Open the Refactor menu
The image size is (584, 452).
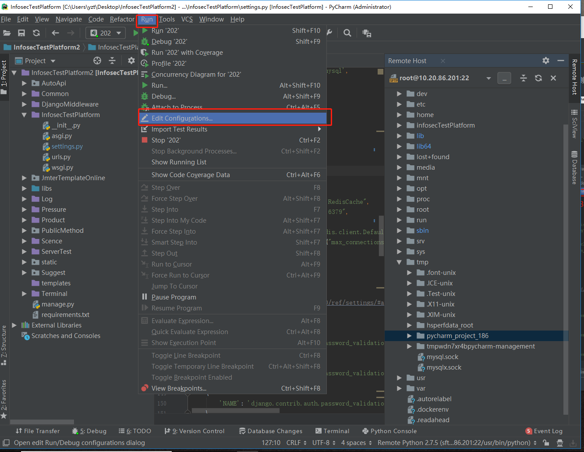pos(122,19)
